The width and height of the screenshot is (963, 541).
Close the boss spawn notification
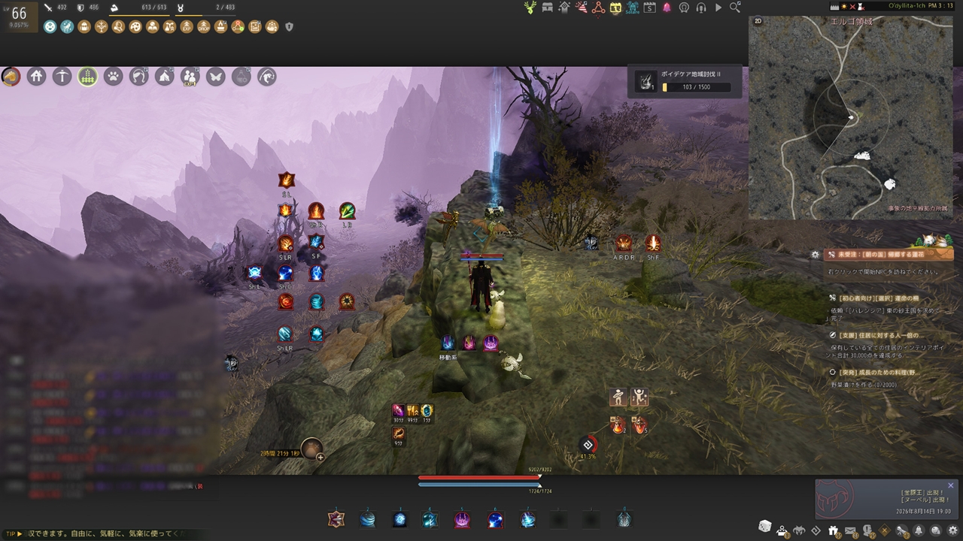[950, 485]
